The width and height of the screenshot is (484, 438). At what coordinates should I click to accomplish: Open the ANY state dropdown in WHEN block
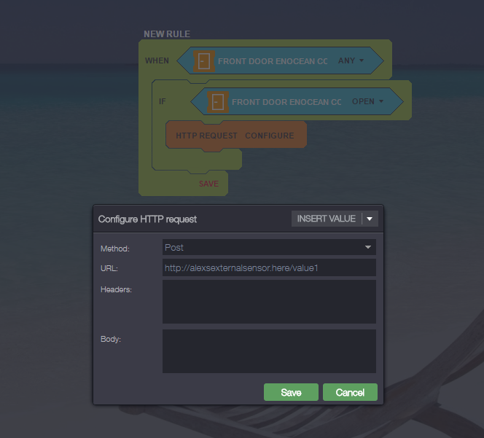(x=351, y=61)
